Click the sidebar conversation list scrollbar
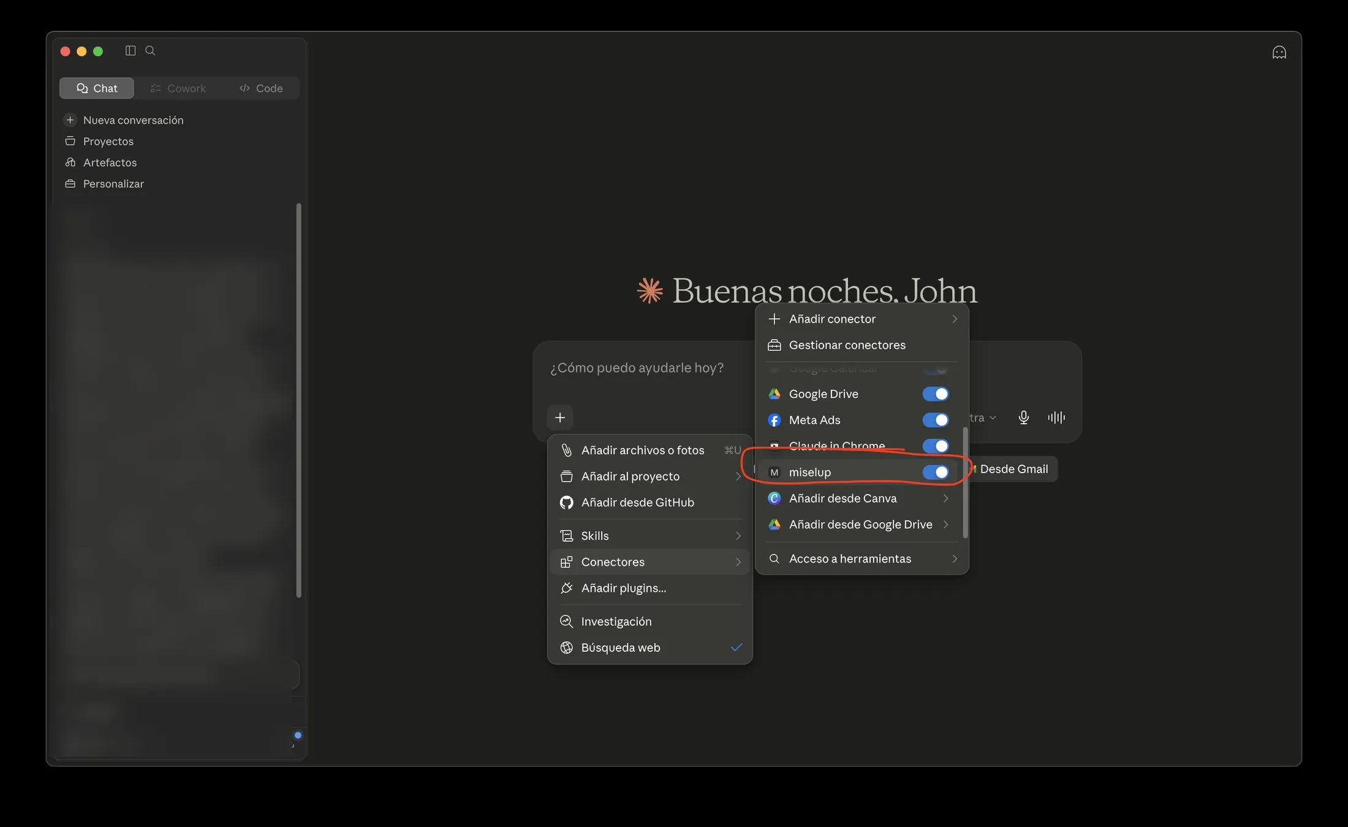The height and width of the screenshot is (827, 1348). point(298,400)
